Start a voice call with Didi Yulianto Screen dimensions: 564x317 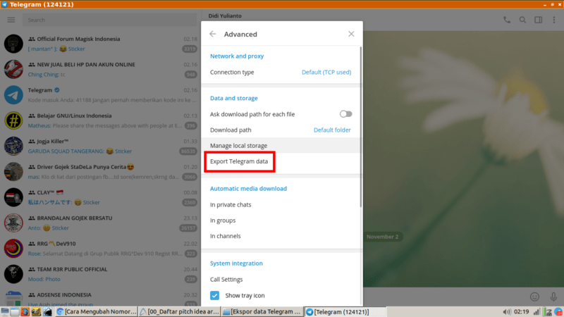pos(507,20)
